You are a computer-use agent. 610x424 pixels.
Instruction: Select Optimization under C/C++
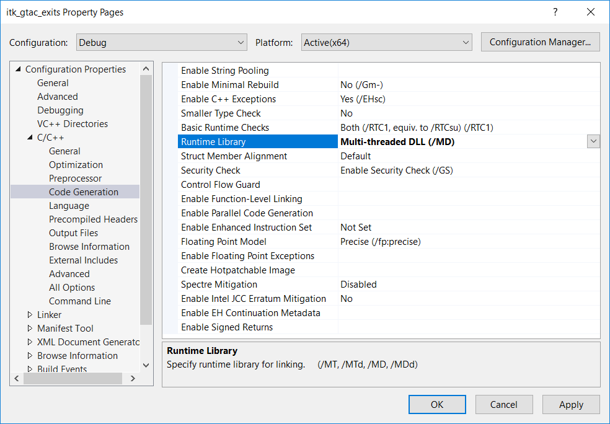76,165
